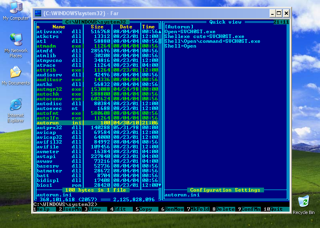Select the avwav dll file row
The width and height of the screenshot is (320, 228).
(x=97, y=161)
